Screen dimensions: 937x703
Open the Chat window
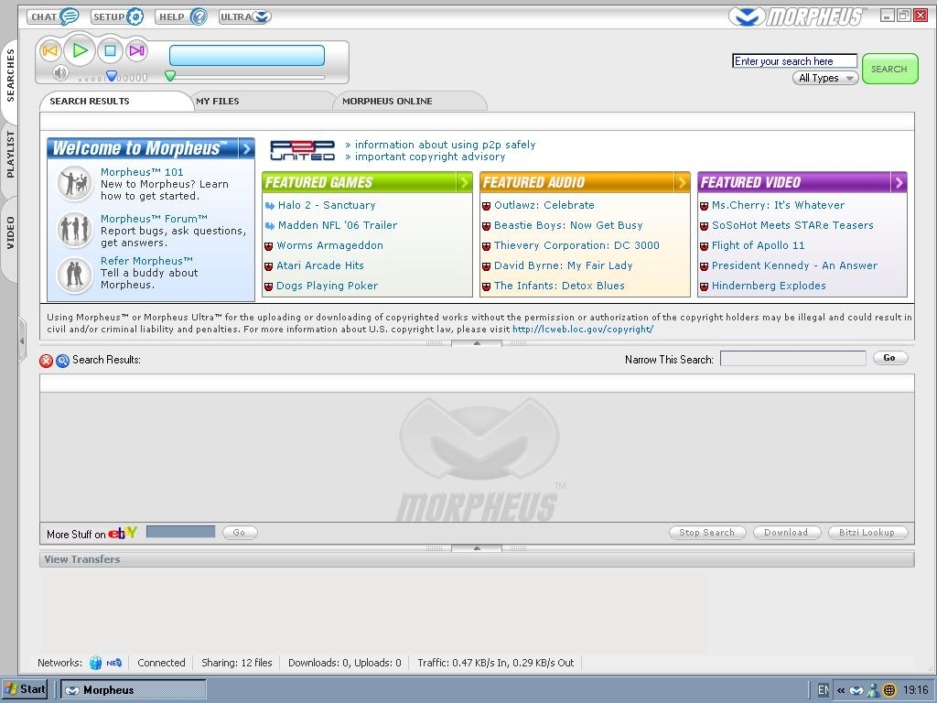[x=52, y=16]
